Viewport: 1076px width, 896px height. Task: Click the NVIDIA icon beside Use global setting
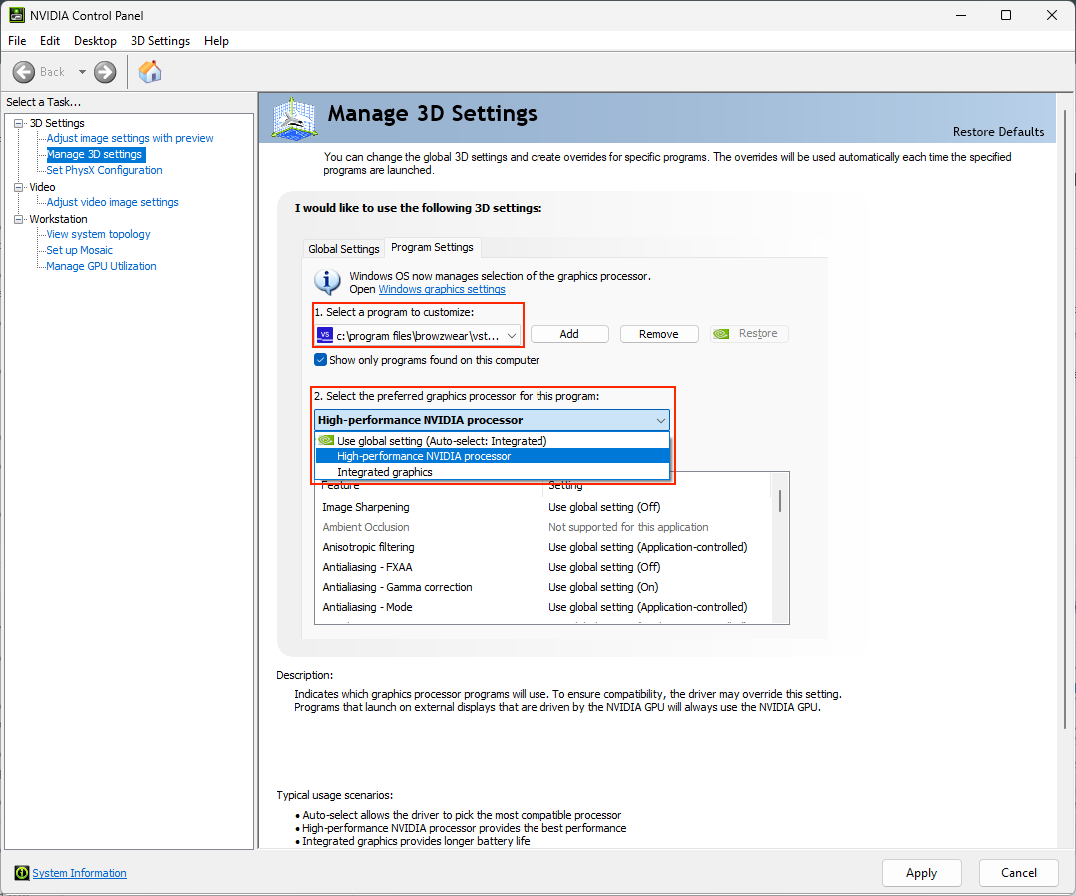click(x=326, y=440)
